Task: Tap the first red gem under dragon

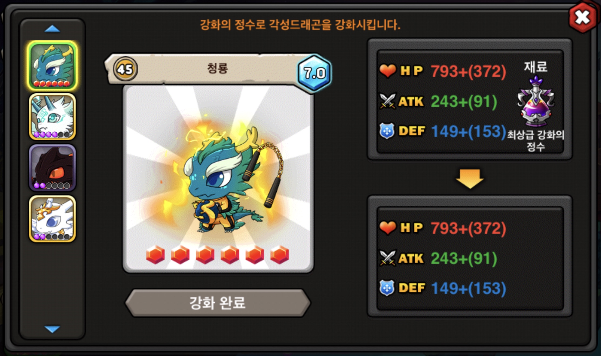Action: 155,255
